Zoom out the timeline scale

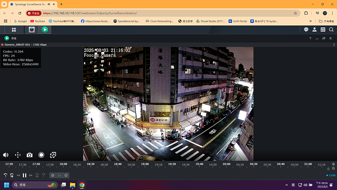(334, 168)
